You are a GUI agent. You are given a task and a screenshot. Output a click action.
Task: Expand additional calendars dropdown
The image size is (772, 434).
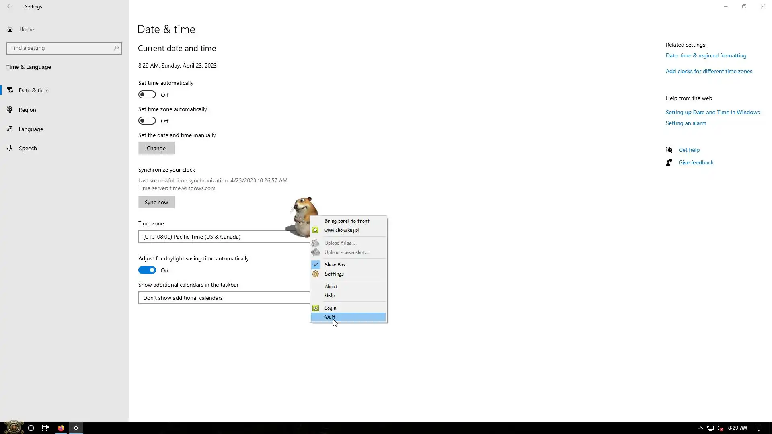224,298
